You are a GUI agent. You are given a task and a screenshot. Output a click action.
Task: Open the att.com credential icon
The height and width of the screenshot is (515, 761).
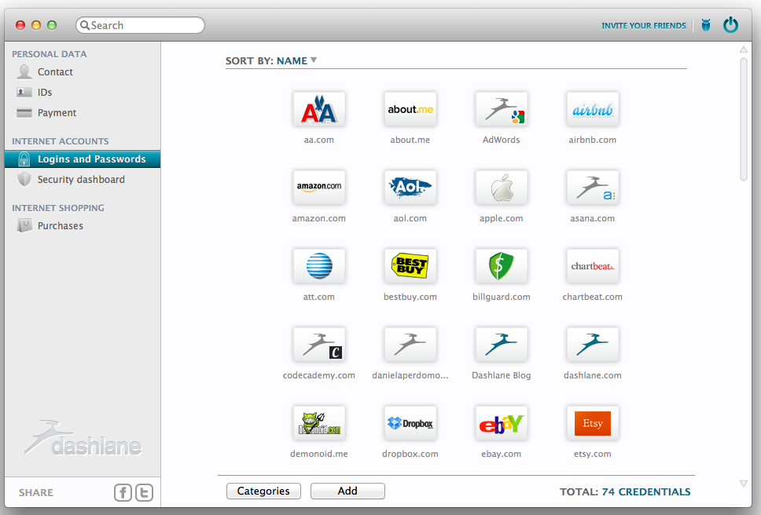pos(319,266)
